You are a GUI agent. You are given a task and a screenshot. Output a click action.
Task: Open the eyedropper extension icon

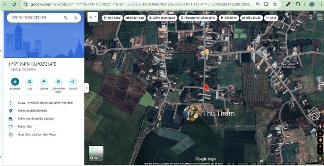(x=288, y=4)
